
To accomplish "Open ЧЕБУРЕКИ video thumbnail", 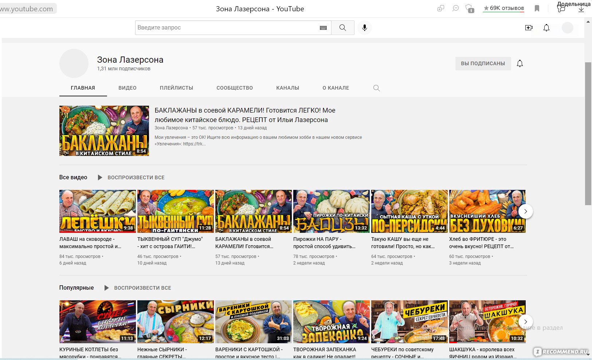I will (x=409, y=322).
